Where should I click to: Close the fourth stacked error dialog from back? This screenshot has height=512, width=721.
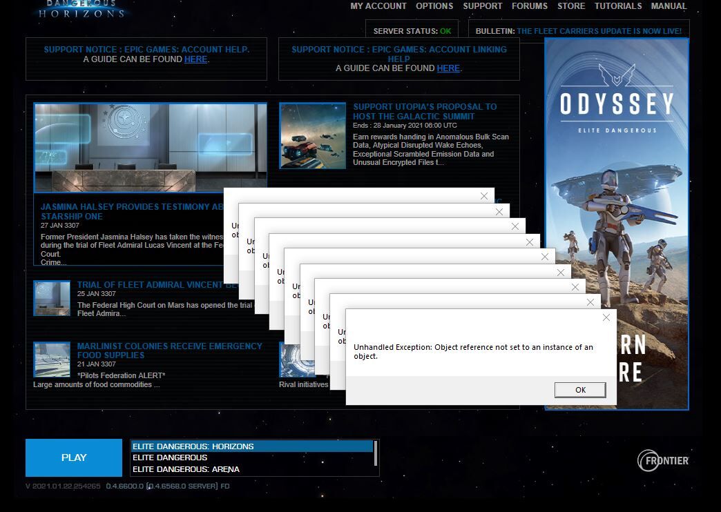pyautogui.click(x=530, y=242)
